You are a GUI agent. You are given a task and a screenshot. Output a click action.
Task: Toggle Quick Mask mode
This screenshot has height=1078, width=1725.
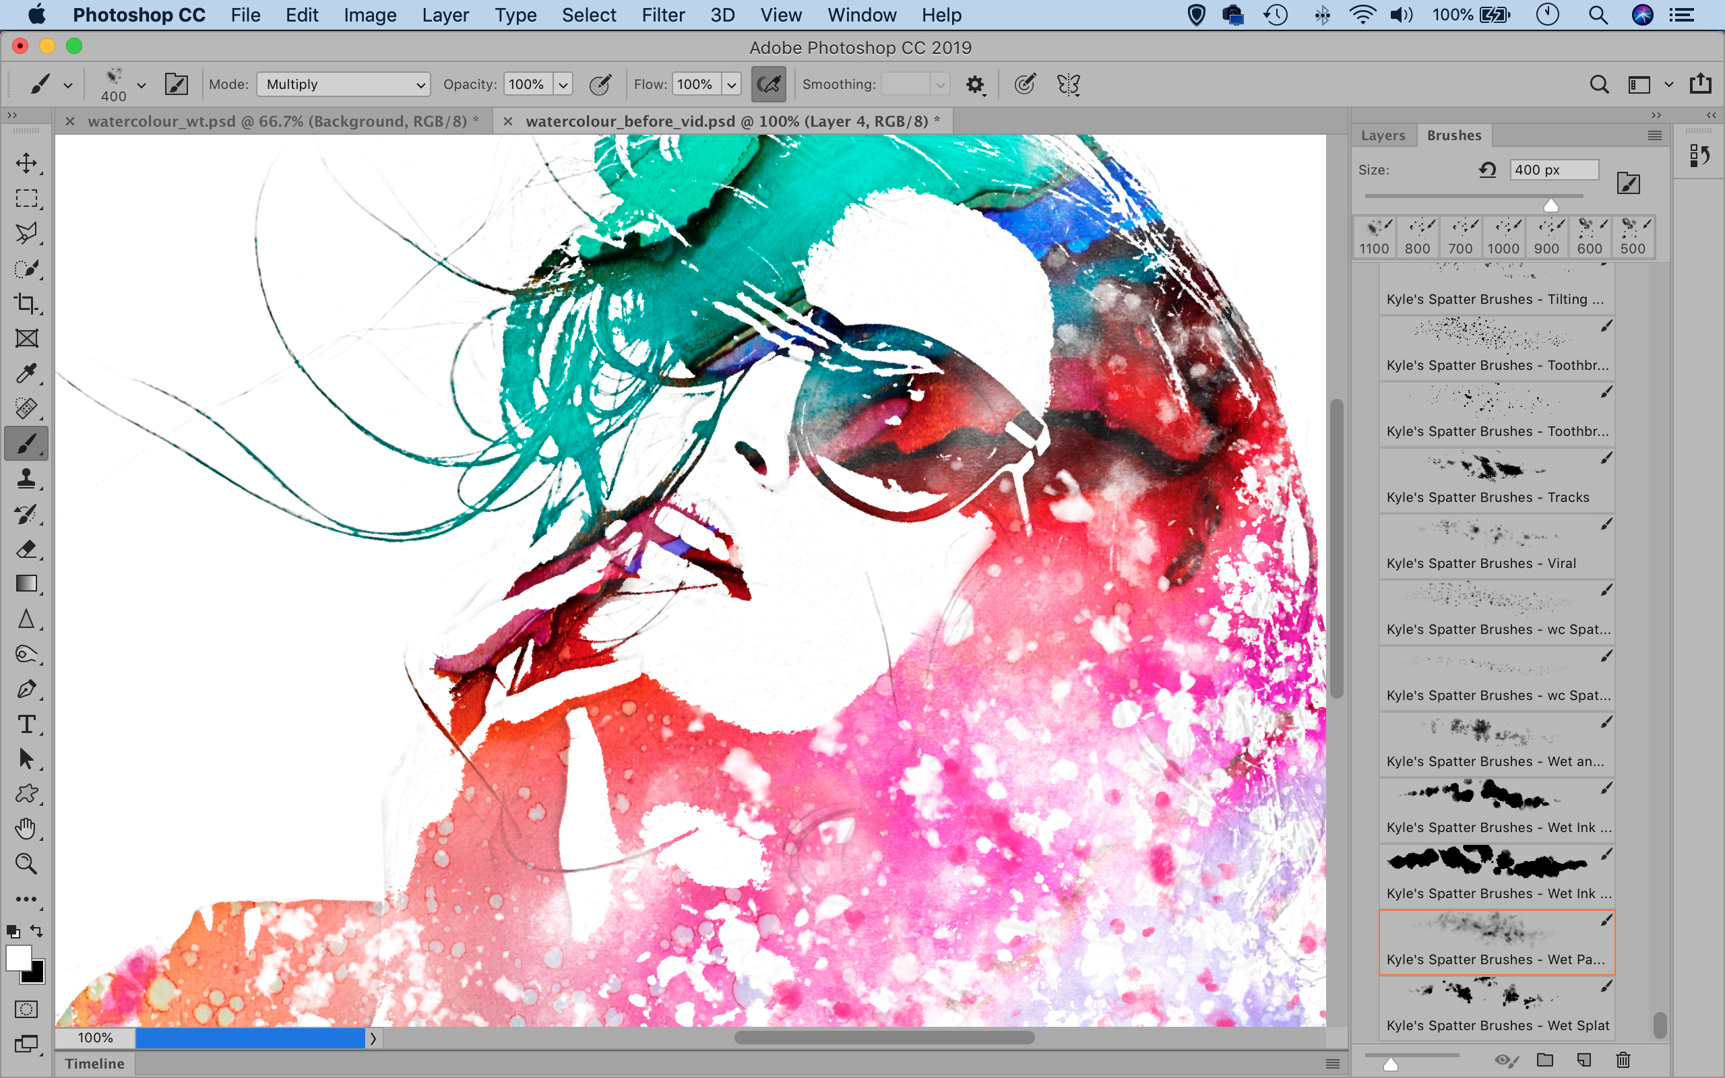26,1009
